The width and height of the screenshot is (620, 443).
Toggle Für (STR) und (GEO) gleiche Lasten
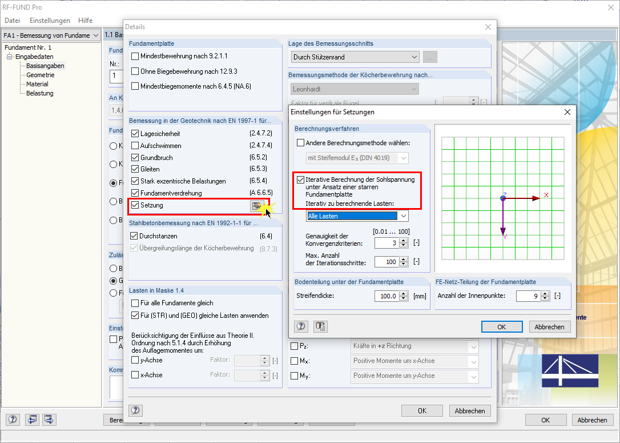tap(135, 316)
